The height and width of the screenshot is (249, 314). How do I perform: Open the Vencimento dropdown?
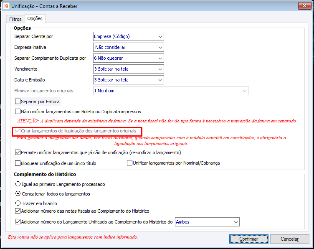[x=128, y=69]
